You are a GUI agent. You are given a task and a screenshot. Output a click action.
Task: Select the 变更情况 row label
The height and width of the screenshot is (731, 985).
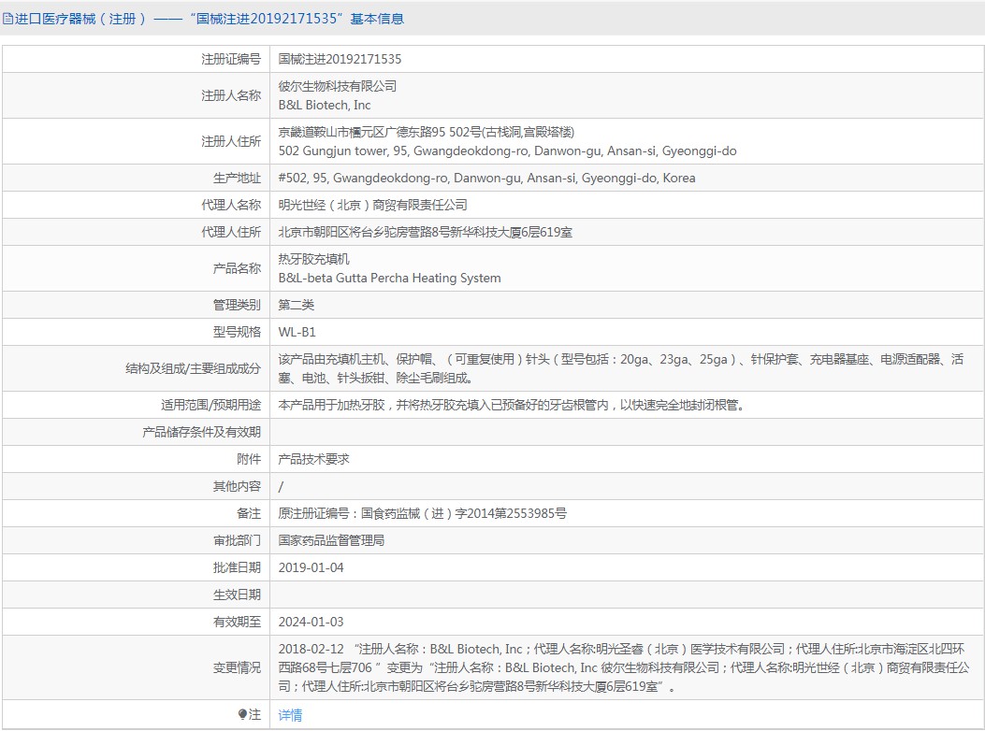pos(237,666)
